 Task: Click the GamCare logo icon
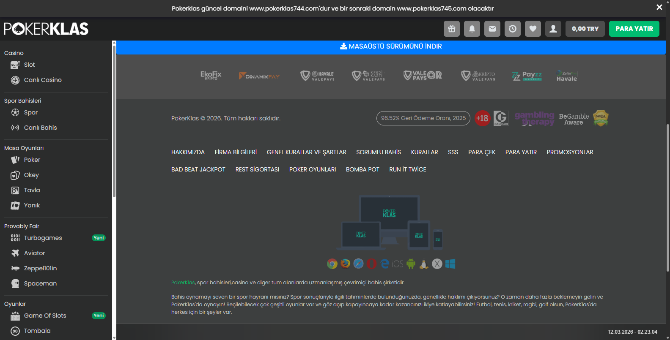[x=501, y=118]
